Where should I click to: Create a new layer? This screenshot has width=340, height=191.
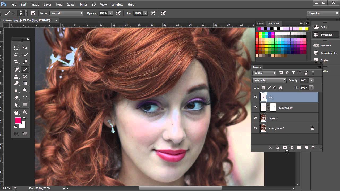(306, 147)
